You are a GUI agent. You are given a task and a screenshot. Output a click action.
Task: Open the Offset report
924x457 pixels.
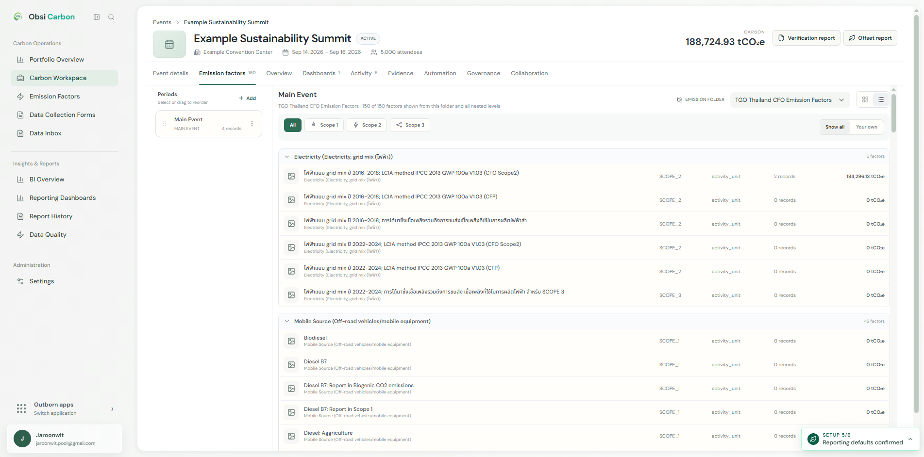tap(870, 38)
